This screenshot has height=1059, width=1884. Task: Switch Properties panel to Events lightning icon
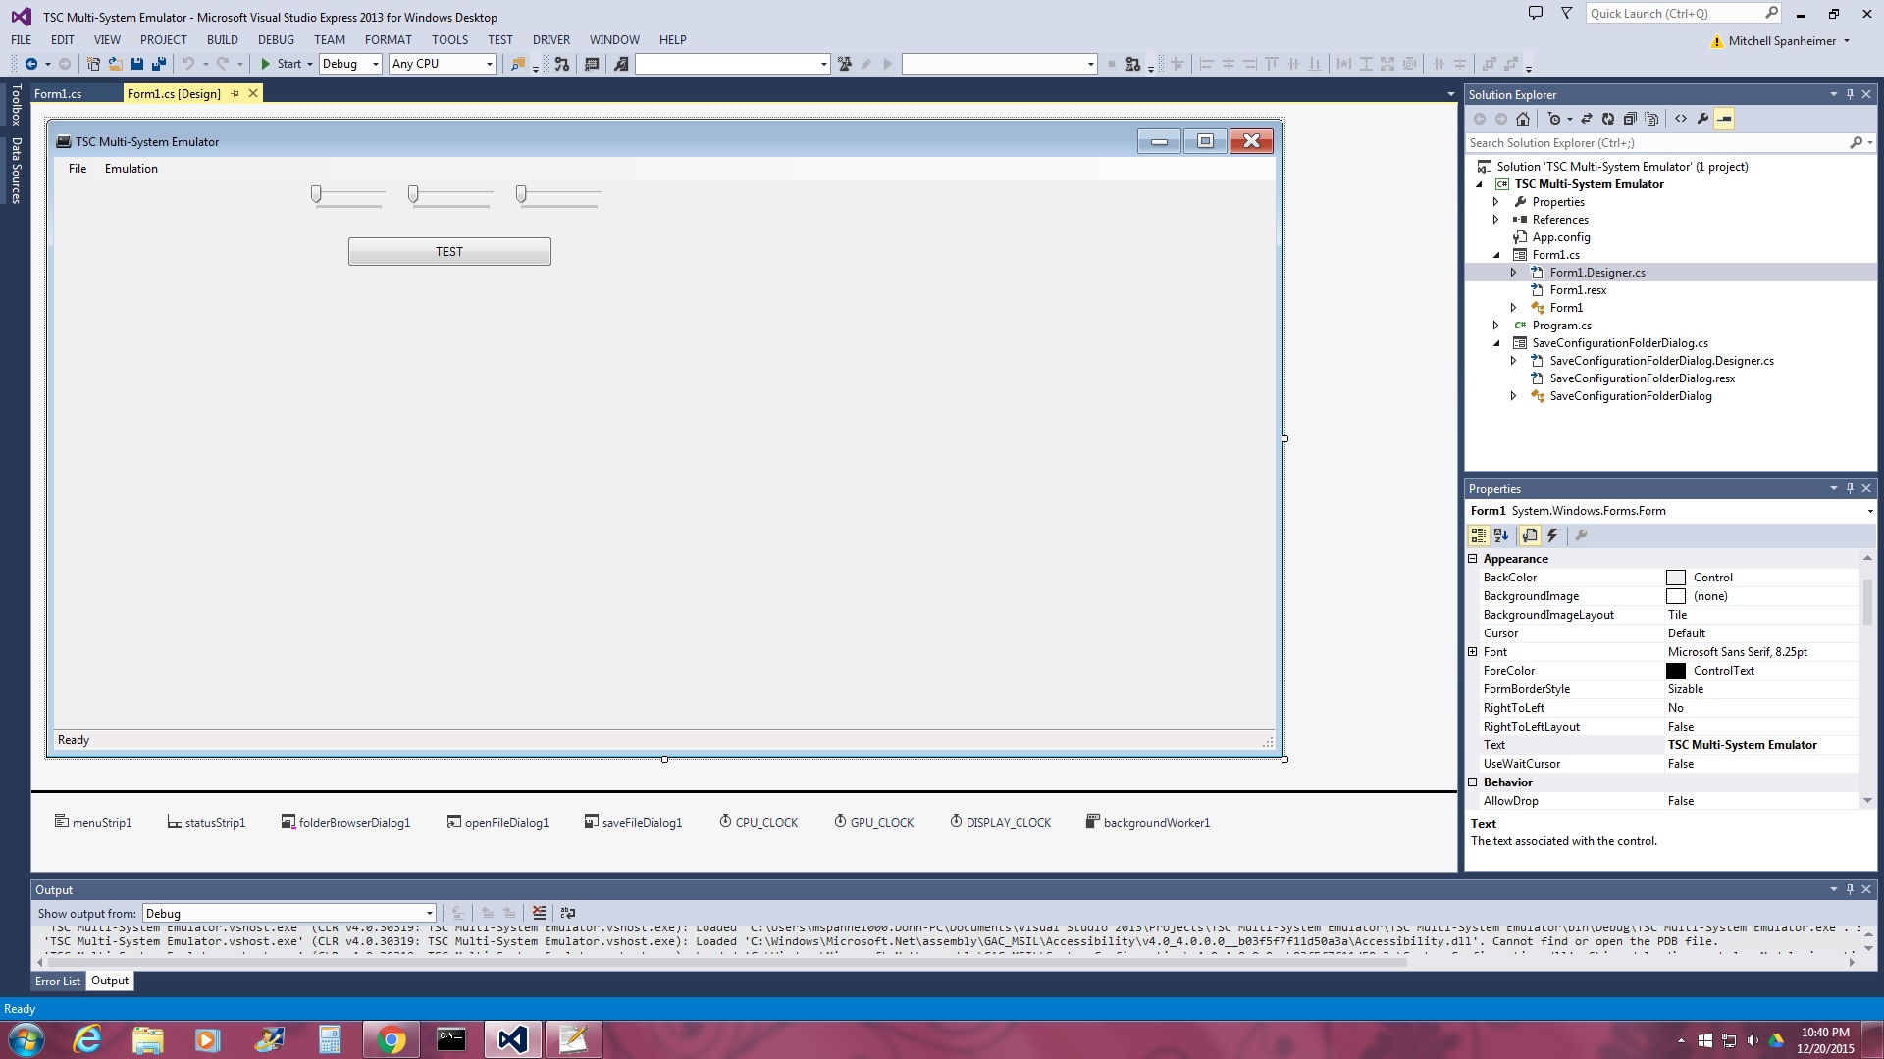[1552, 535]
